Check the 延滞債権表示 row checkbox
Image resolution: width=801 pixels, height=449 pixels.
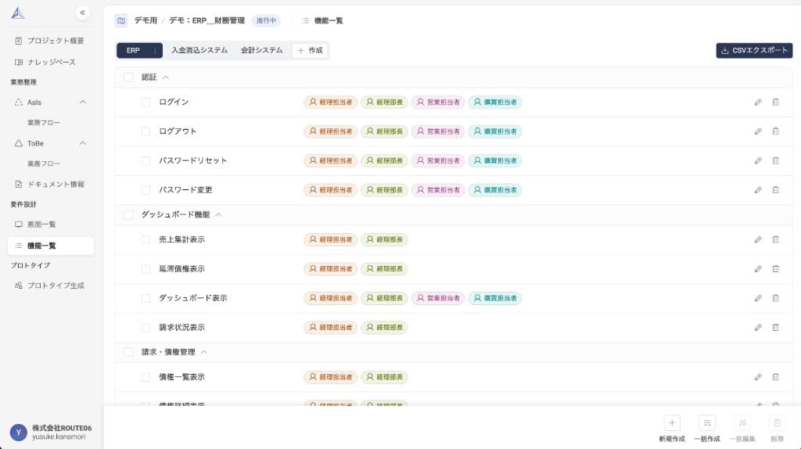[145, 268]
